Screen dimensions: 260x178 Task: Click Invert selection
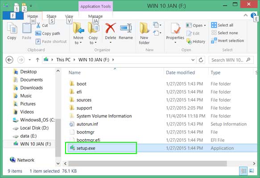227,40
